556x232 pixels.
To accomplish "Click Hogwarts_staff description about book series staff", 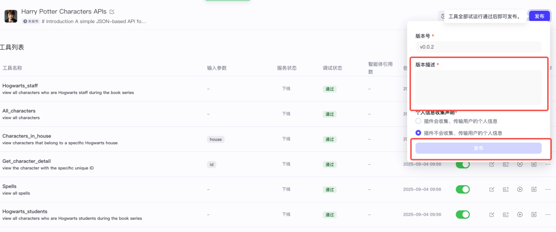I will [x=68, y=93].
